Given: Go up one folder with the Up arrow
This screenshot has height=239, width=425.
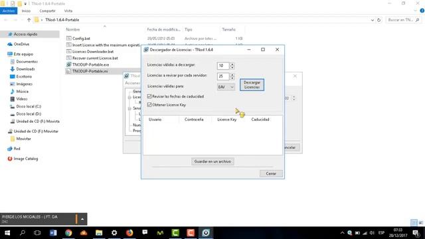Looking at the screenshot, I should click(29, 20).
